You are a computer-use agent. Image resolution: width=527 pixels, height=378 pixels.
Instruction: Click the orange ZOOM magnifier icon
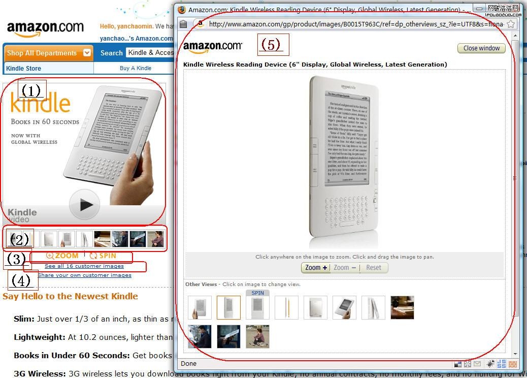click(x=50, y=256)
